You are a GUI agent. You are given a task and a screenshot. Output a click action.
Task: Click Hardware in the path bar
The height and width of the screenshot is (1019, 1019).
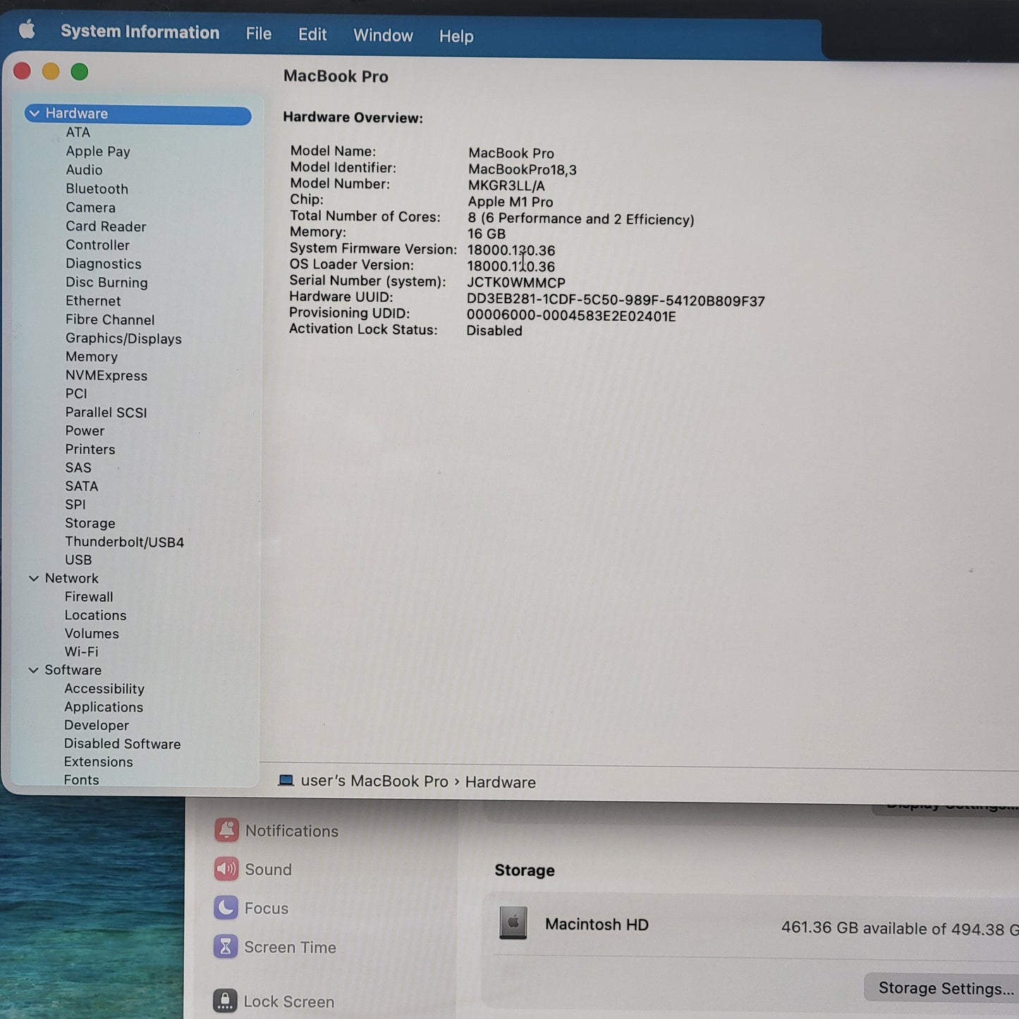(x=501, y=782)
